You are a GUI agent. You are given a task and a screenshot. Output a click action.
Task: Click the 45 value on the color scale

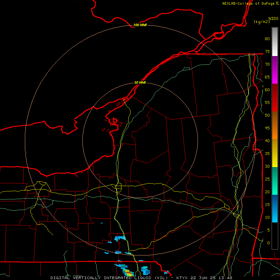(x=267, y=128)
